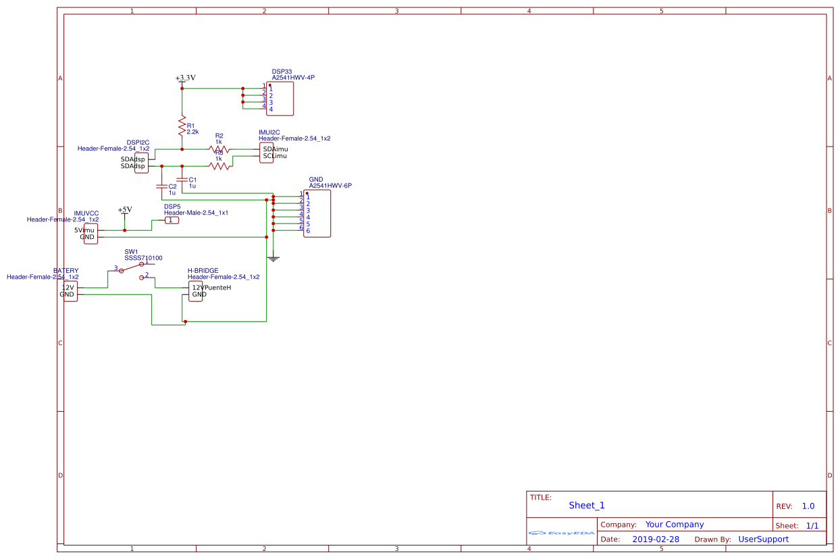840x559 pixels.
Task: Click the C2 1u value label
Action: click(x=172, y=192)
